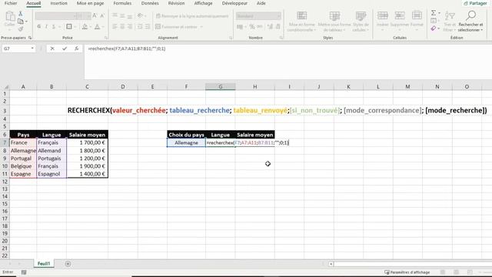492x277 pixels.
Task: Switch to the Formules tab
Action: (x=122, y=3)
